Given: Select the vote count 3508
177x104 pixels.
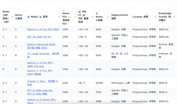Looking at the screenshot, I should [98, 37].
